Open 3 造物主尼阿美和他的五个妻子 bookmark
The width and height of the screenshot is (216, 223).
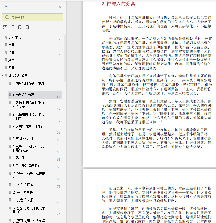click(x=28, y=105)
